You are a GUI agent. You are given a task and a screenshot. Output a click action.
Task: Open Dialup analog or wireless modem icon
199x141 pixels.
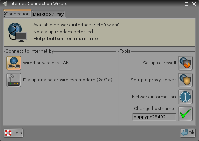(x=14, y=80)
